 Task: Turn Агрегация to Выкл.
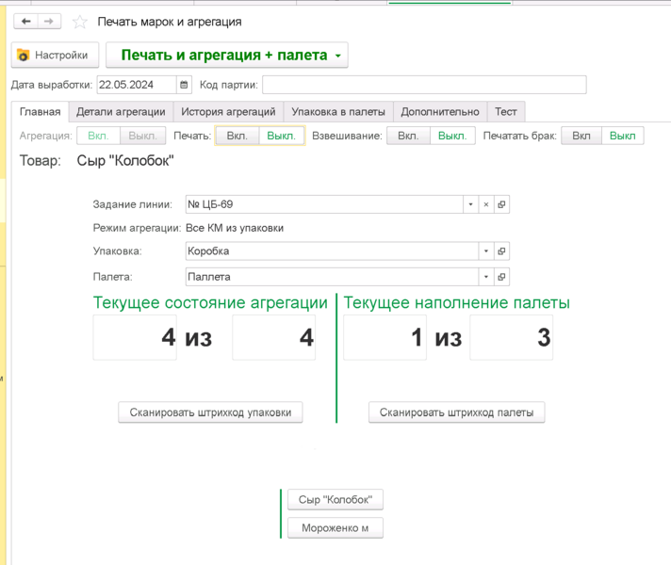pyautogui.click(x=142, y=136)
